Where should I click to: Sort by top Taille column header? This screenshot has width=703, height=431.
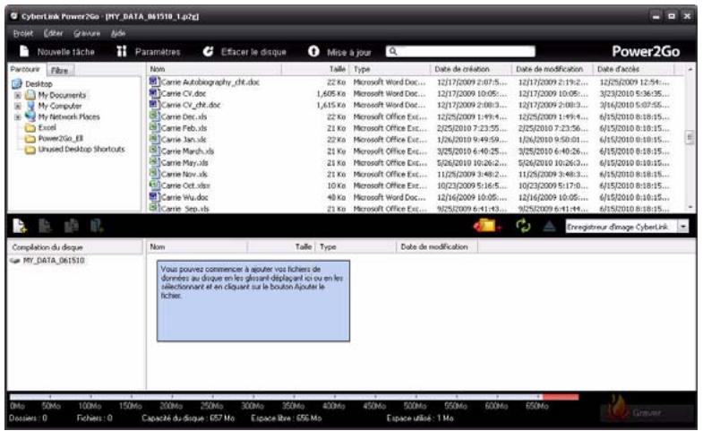[x=315, y=69]
